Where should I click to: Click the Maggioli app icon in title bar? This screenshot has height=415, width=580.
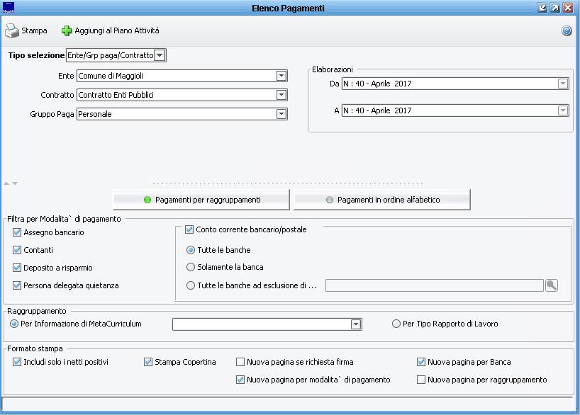(8, 8)
